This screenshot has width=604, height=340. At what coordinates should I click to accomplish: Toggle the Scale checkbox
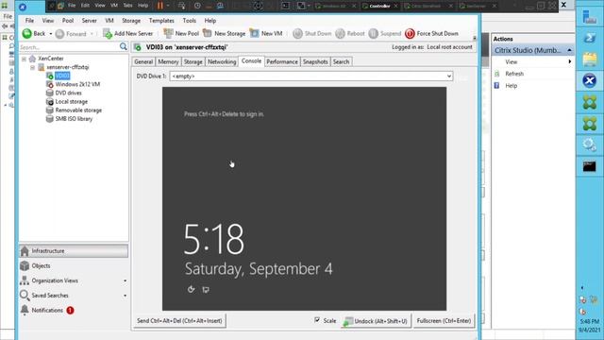tap(317, 320)
